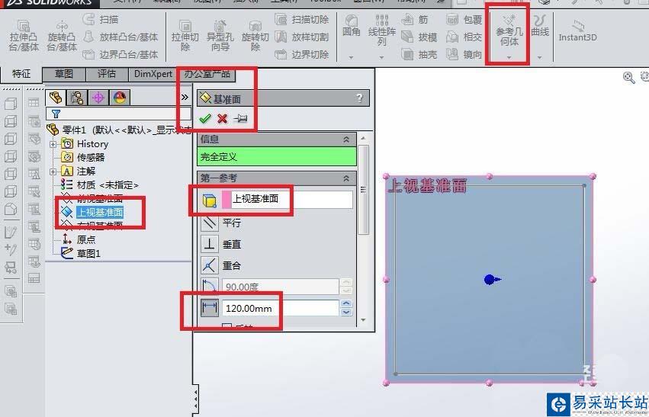
Task: Toggle the 垂直 perpendicular constraint button
Action: pyautogui.click(x=210, y=244)
